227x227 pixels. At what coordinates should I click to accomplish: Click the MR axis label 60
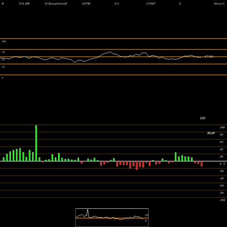pos(222,142)
